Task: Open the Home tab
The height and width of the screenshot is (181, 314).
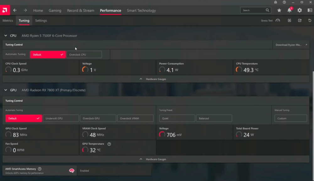Action: tap(38, 10)
